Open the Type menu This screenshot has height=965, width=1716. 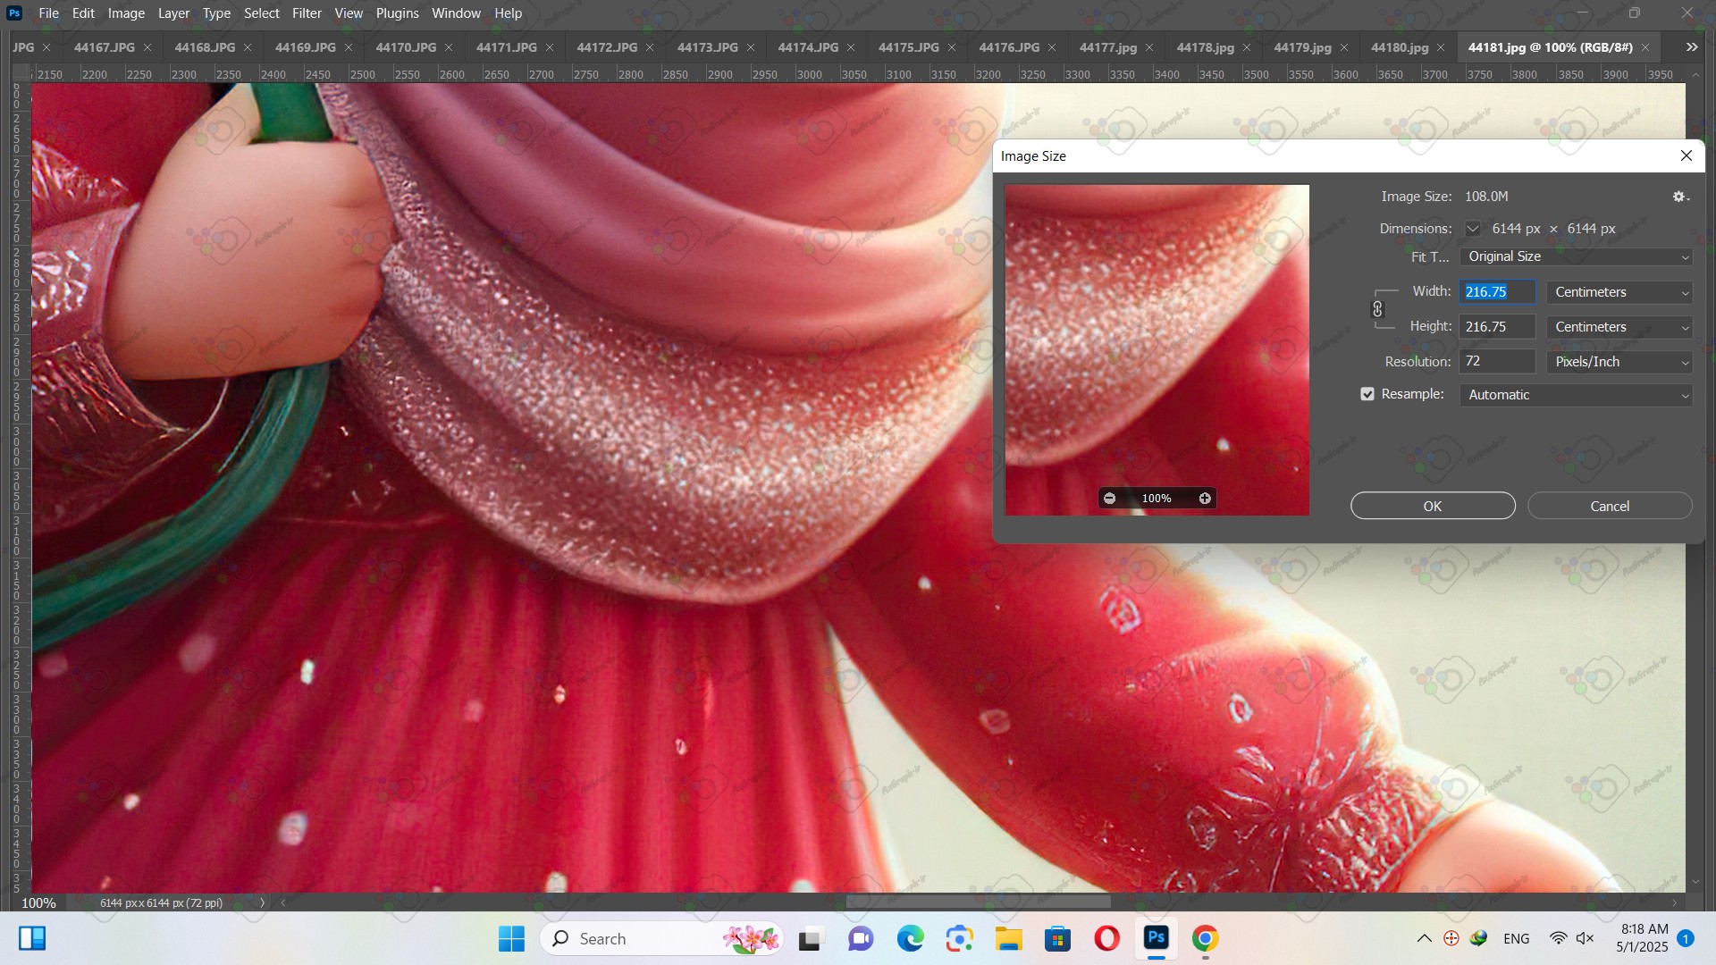point(216,13)
